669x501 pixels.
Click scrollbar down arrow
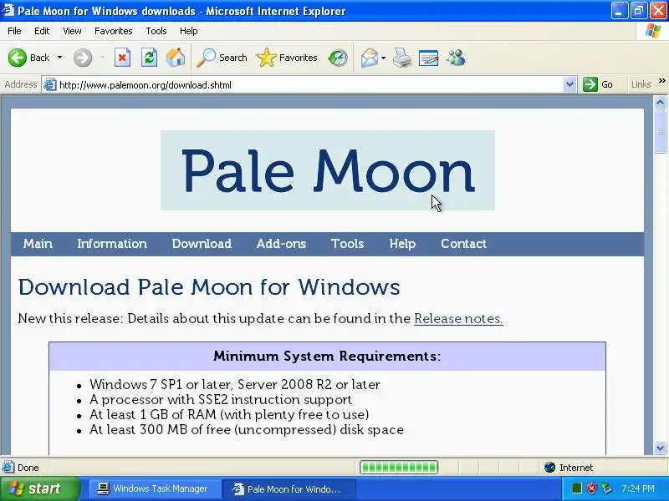click(x=660, y=448)
